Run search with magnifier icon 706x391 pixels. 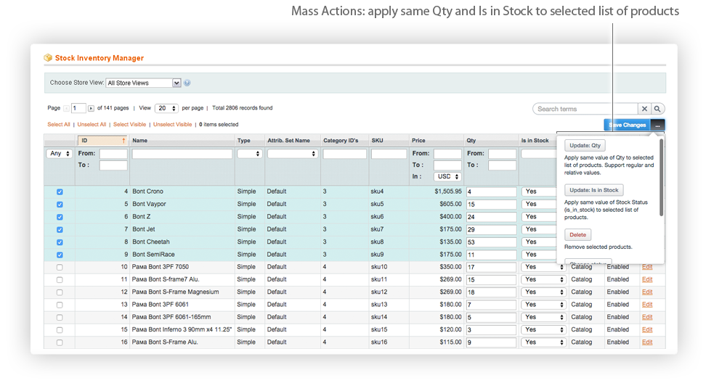click(657, 109)
